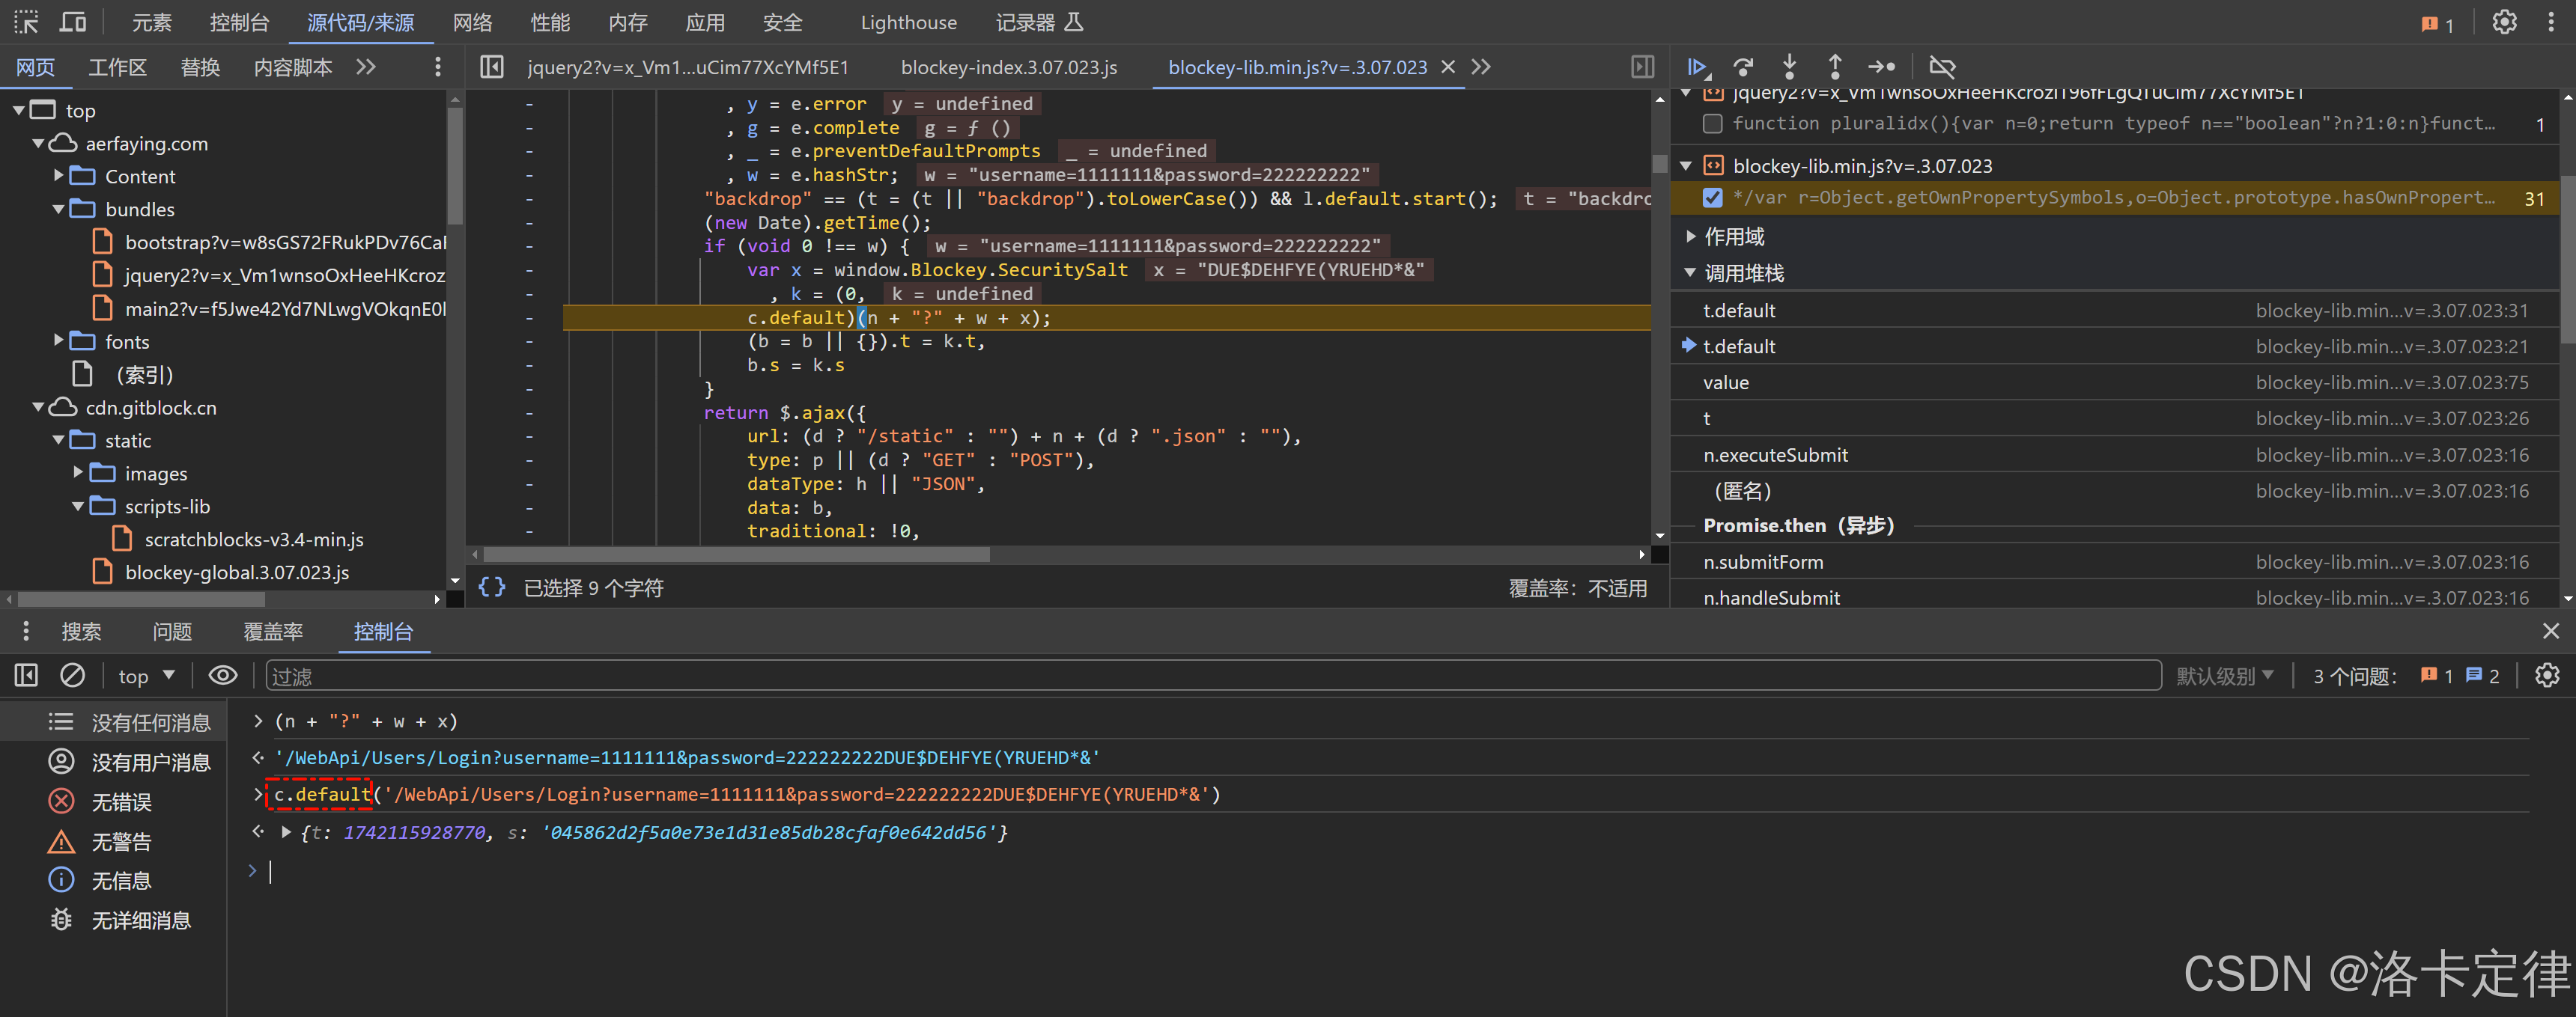
Task: Deactivate all breakpoints icon
Action: coord(1942,67)
